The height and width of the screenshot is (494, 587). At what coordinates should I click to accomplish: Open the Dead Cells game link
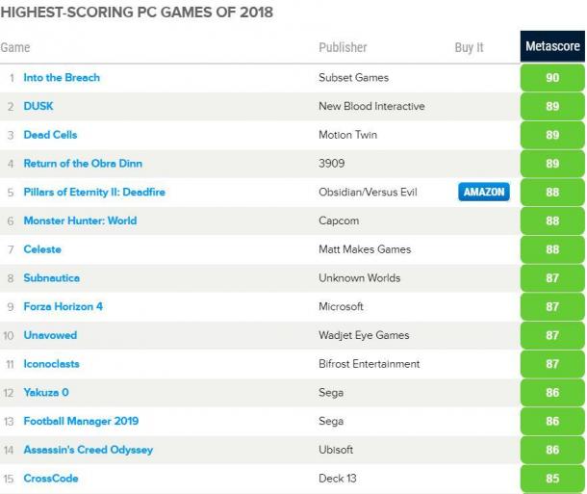(50, 135)
